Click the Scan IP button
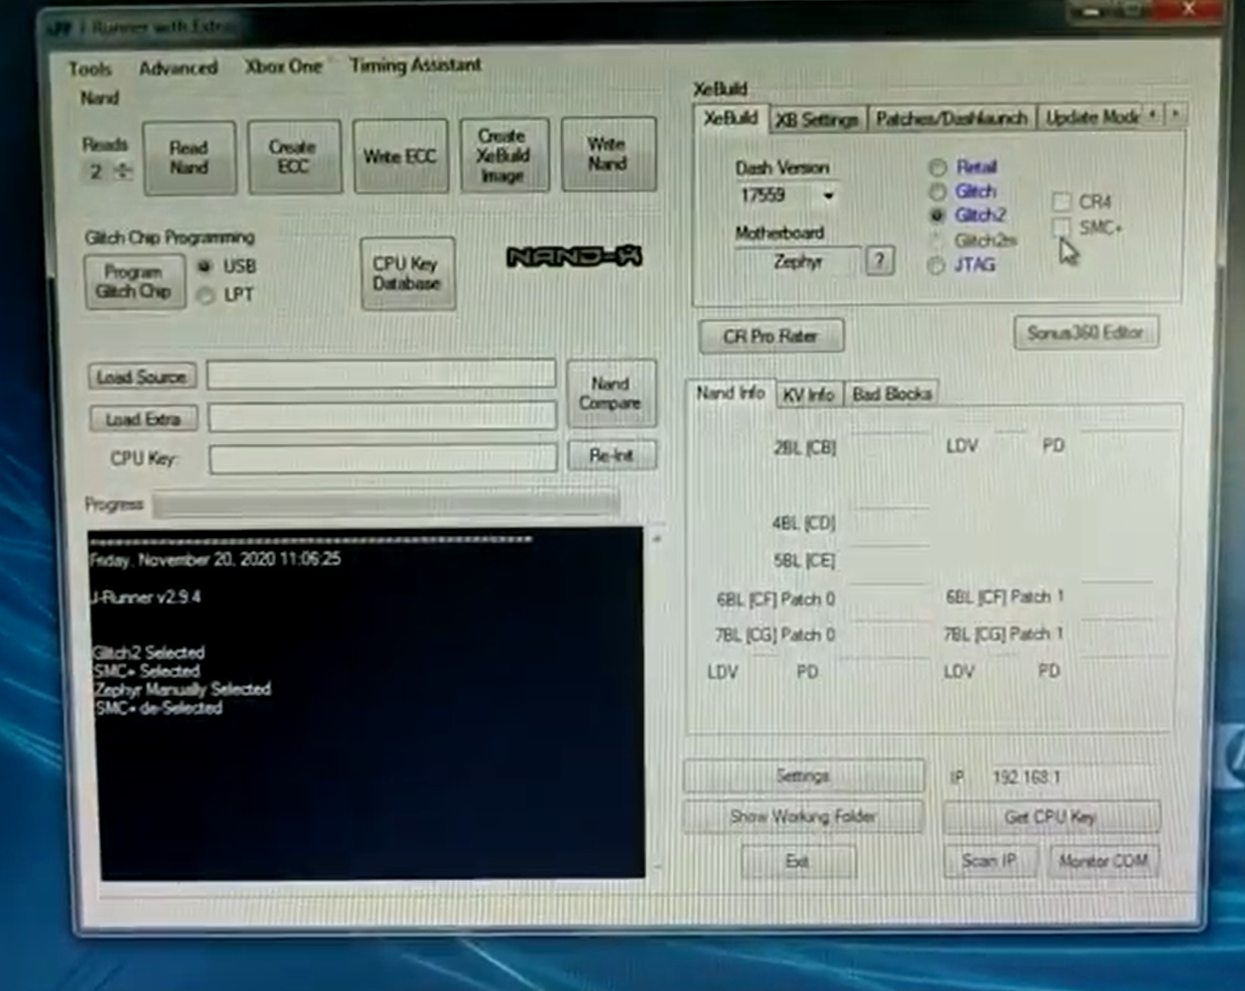This screenshot has width=1245, height=991. pyautogui.click(x=989, y=861)
